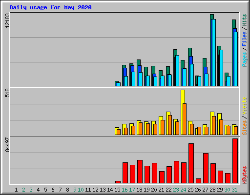Select the orange sites bar for day 24

[x=185, y=119]
